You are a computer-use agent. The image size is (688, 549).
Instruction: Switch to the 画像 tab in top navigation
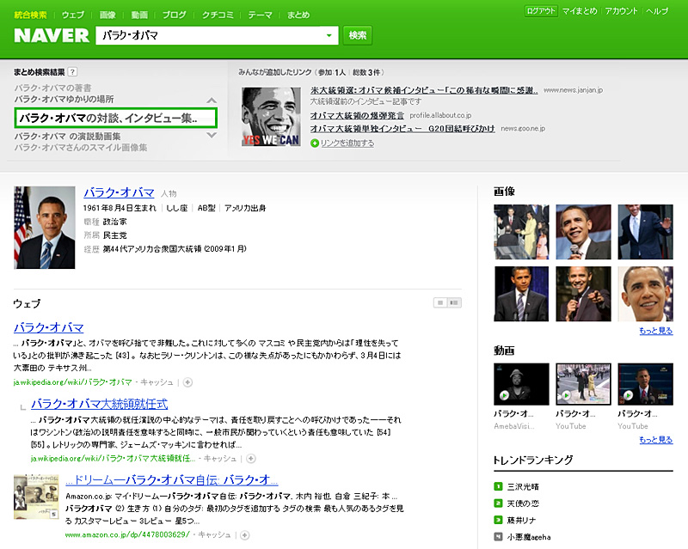point(107,15)
